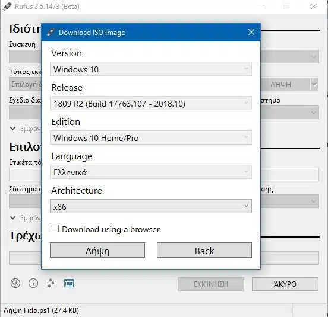Expand the Release dropdown 1809 R2
The image size is (328, 317).
coord(151,103)
